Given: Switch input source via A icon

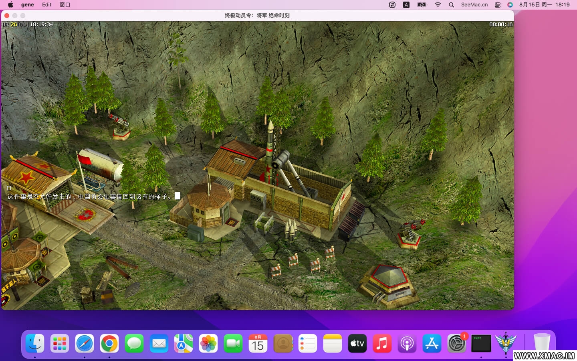Looking at the screenshot, I should coord(406,5).
